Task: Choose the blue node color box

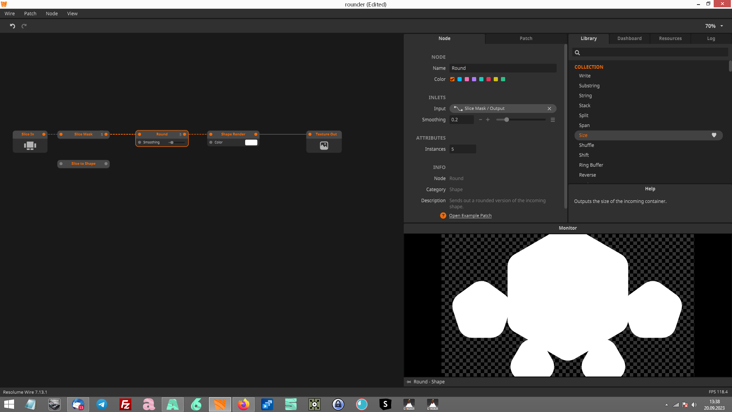Action: 459,79
